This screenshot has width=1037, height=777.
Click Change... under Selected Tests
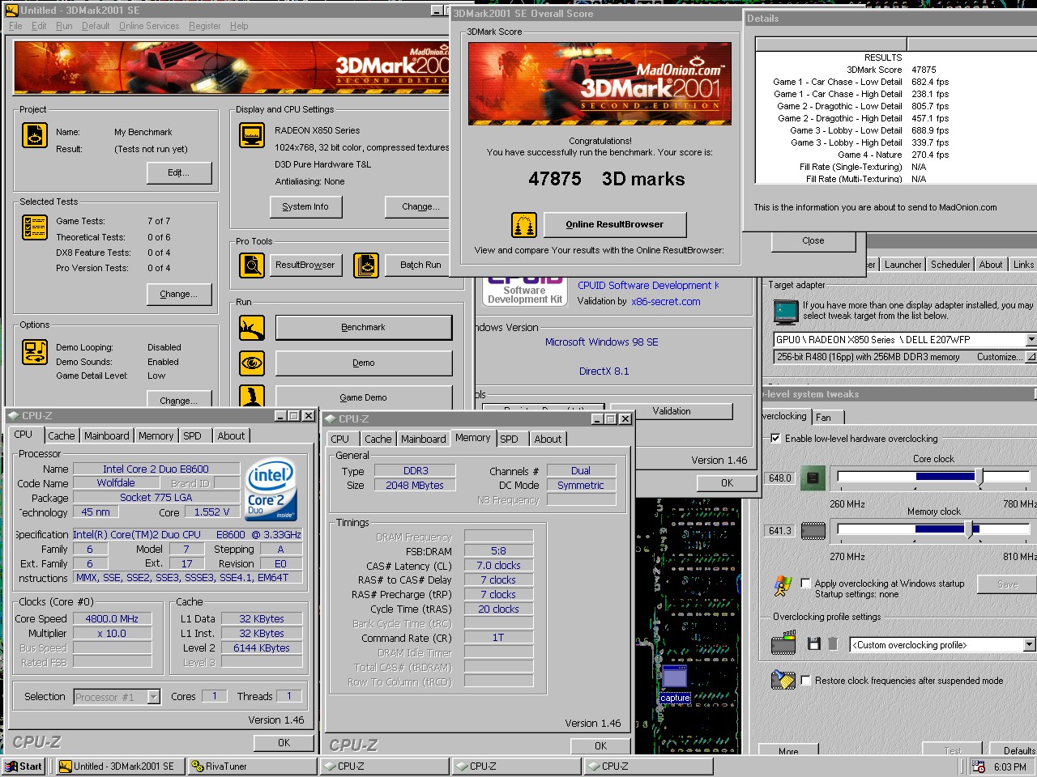(179, 294)
